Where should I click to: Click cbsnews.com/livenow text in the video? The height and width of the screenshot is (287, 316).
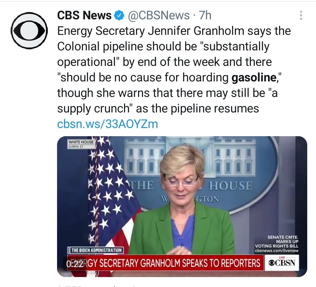(x=276, y=251)
